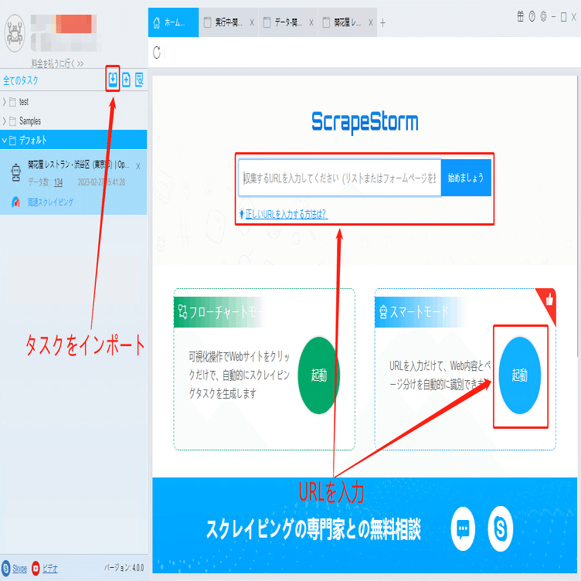Open the chat bubble consultation icon

click(x=463, y=528)
